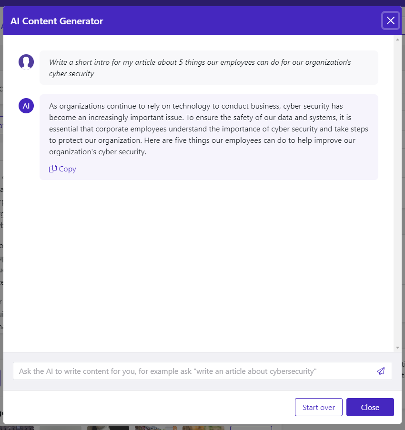Screen dimensions: 405x430
Task: Click the AI avatar badge
Action: pos(26,106)
